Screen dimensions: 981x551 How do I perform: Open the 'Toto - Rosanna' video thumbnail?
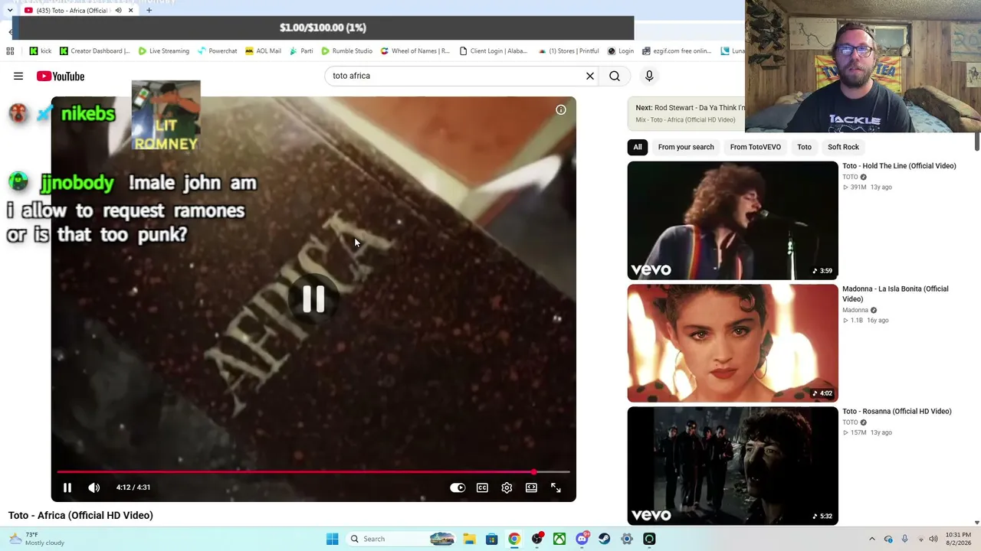[x=733, y=466]
